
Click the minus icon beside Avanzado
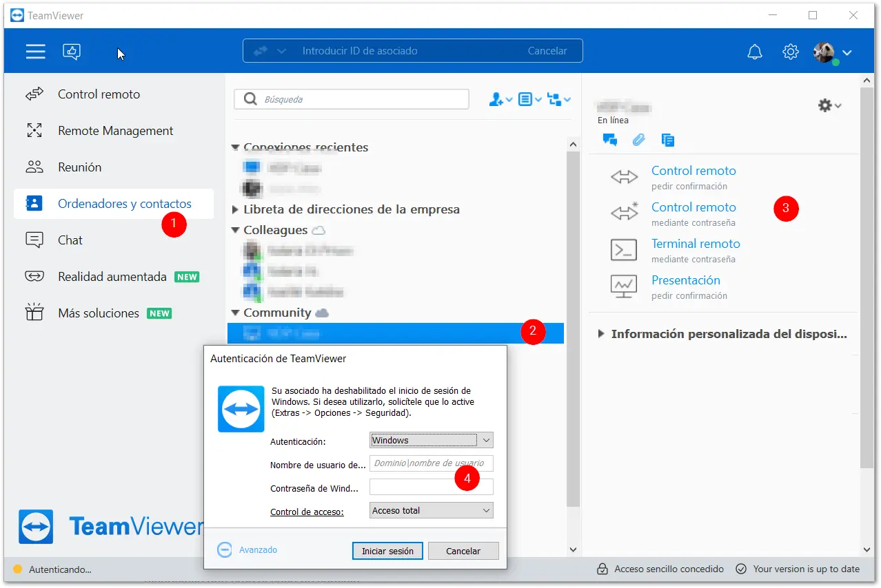225,550
